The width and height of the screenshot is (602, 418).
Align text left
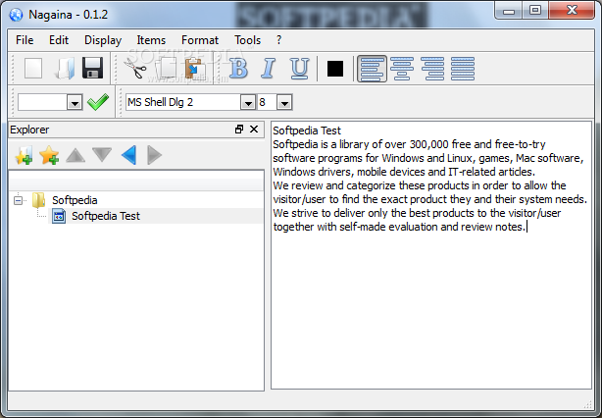click(x=372, y=69)
